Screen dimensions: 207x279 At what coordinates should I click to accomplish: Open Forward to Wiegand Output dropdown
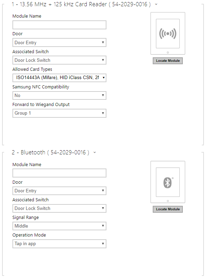click(x=59, y=113)
